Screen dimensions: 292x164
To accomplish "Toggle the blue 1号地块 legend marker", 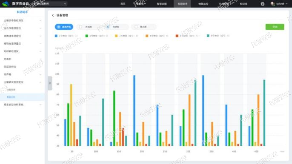I will (x=56, y=36).
